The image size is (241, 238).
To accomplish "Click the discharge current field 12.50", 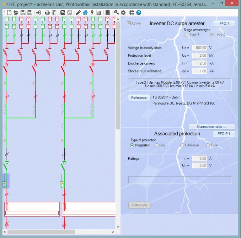I will click(x=199, y=63).
